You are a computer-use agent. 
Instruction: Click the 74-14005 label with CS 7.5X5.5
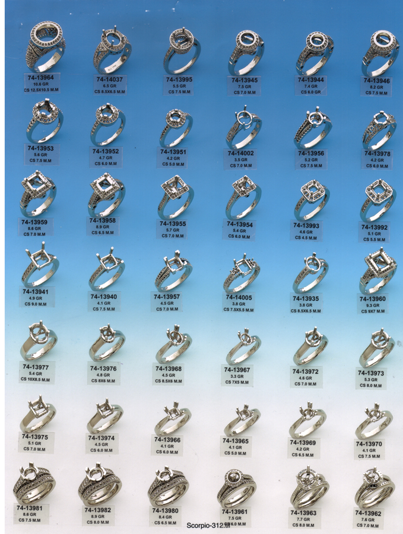tap(239, 303)
